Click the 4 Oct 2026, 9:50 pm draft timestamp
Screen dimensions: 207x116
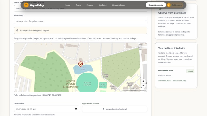[x=165, y=76]
